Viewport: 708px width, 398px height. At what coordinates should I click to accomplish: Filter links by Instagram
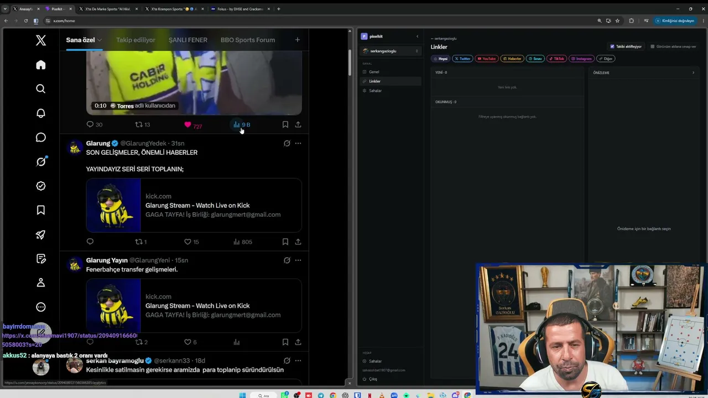click(582, 59)
